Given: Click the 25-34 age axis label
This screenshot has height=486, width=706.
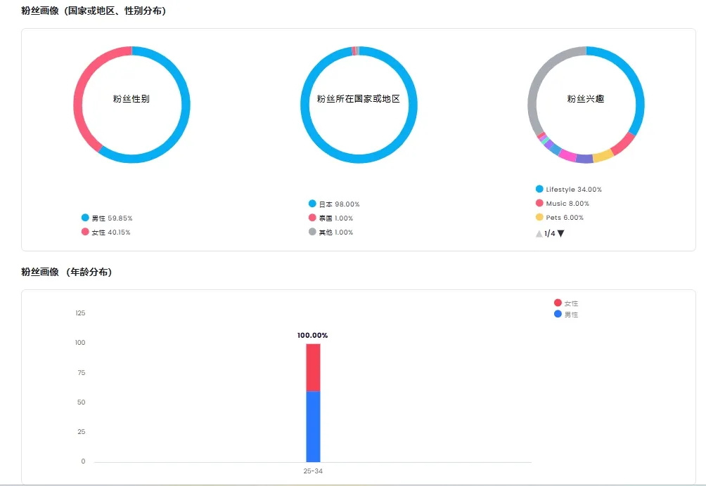Looking at the screenshot, I should coord(313,471).
